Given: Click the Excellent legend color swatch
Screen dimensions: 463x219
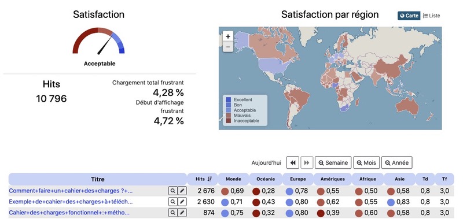Looking at the screenshot, I should coord(228,99).
